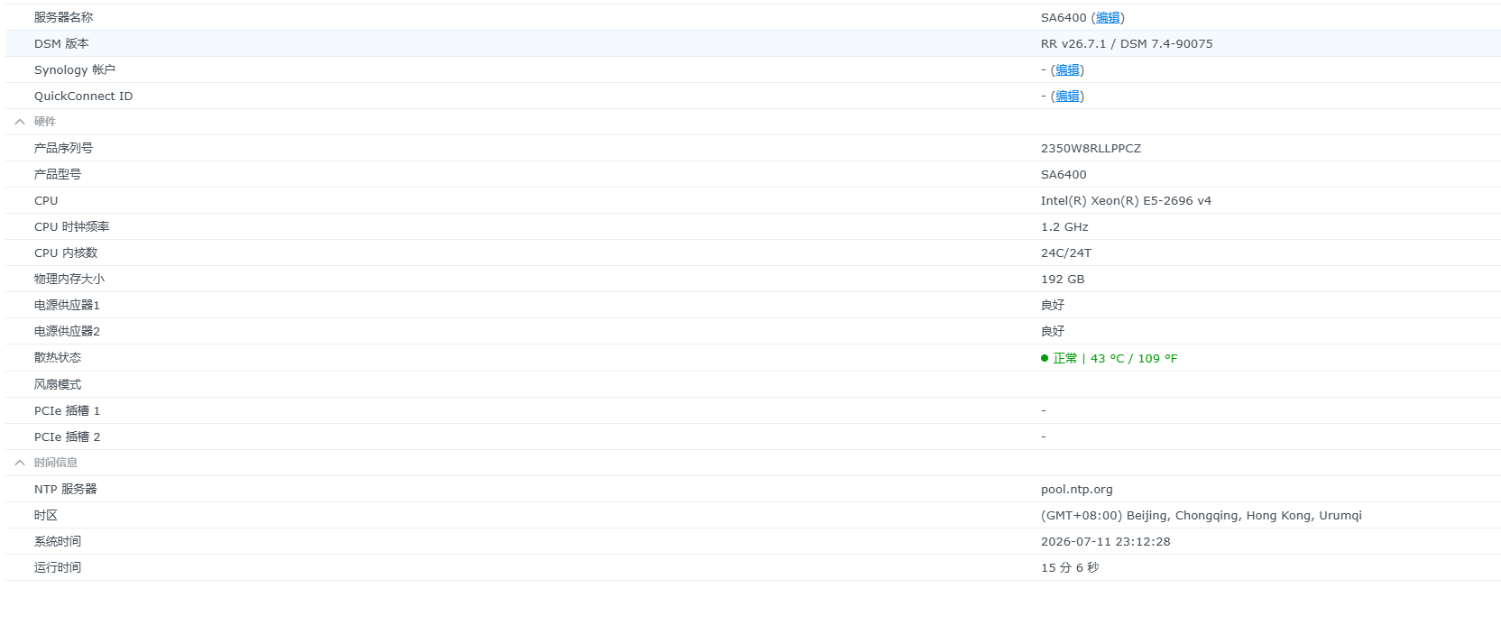This screenshot has width=1501, height=634.
Task: Select the 正常 | 43 °C / 109 °F status
Action: (1115, 358)
